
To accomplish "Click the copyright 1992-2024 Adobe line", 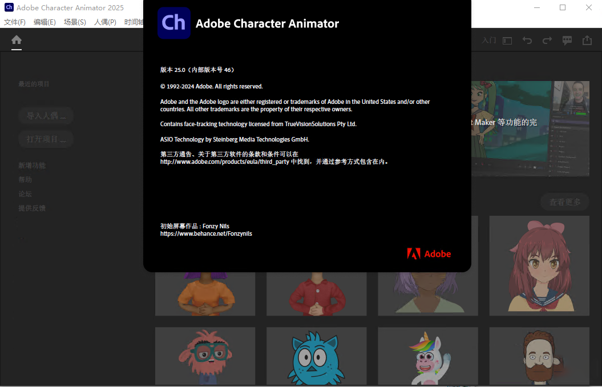I will tap(212, 86).
